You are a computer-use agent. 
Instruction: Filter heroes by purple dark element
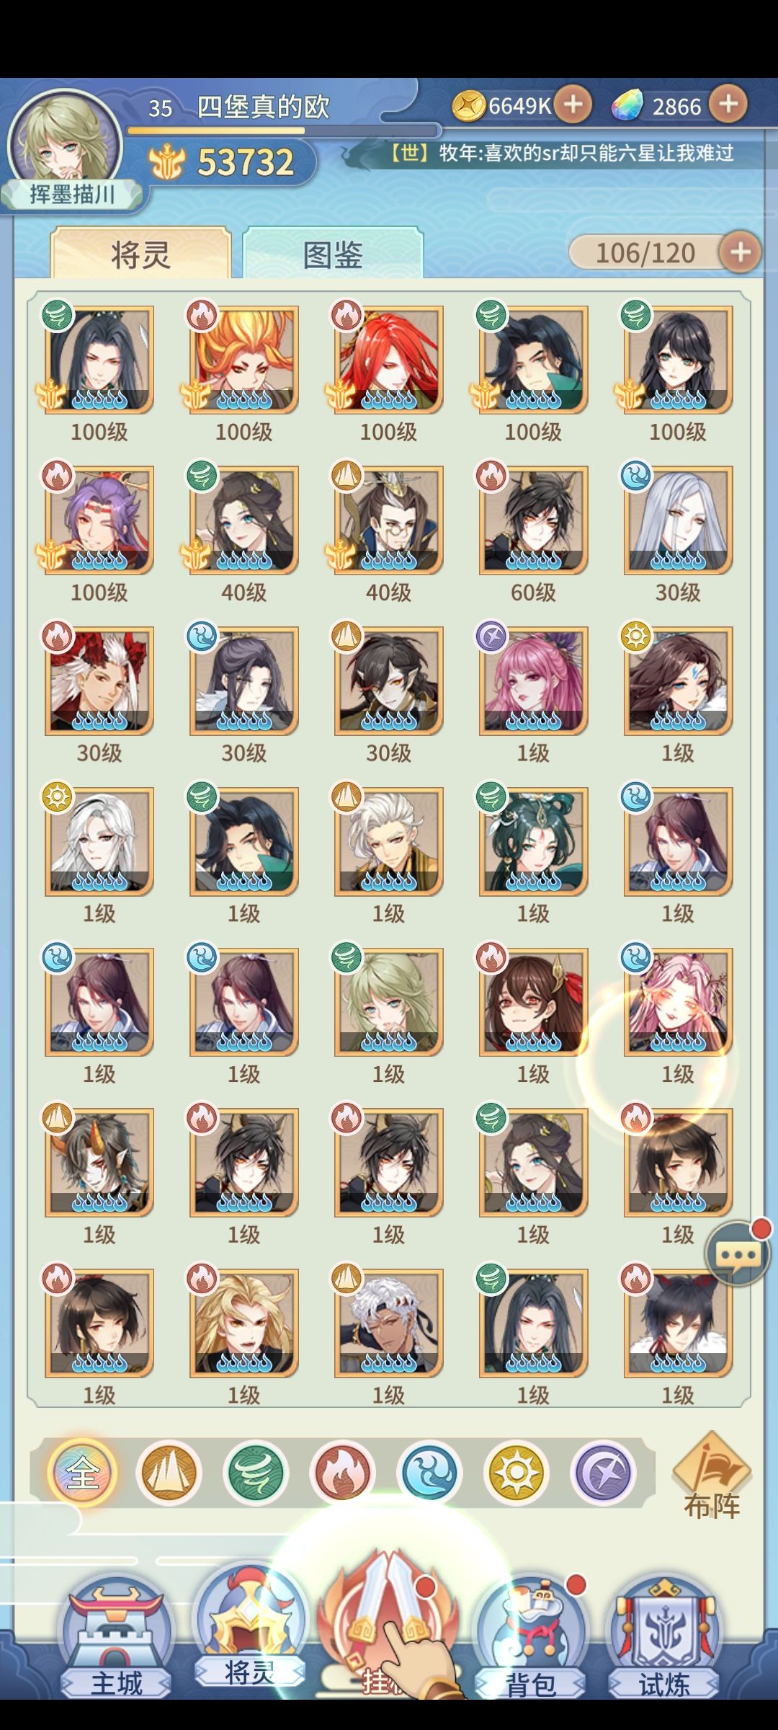click(x=603, y=1474)
